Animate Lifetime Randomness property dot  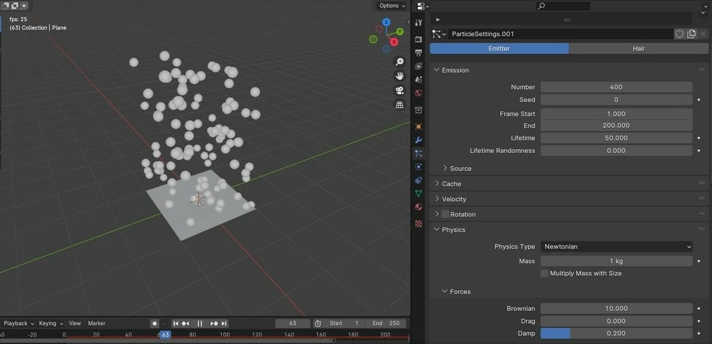tap(700, 151)
